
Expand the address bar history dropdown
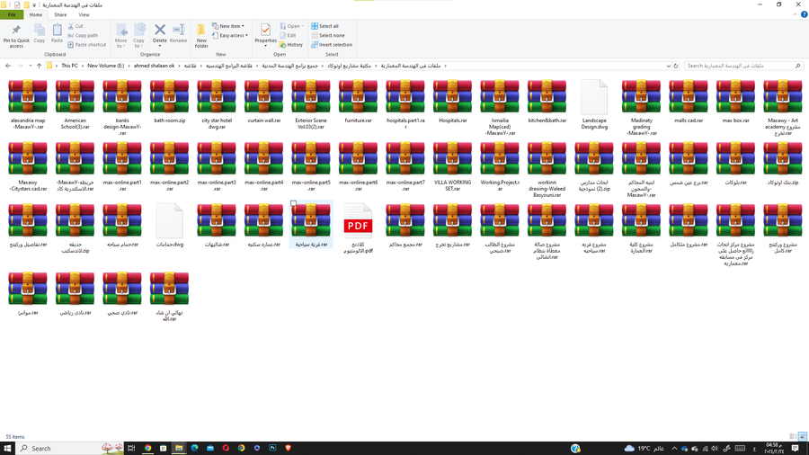(668, 66)
